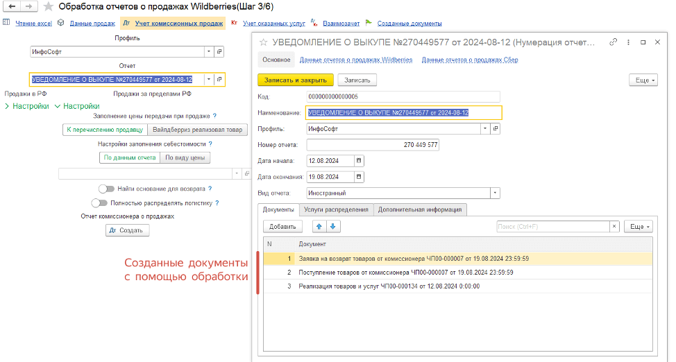Open the Профиль record in dialog form
The height and width of the screenshot is (362, 676).
496,129
